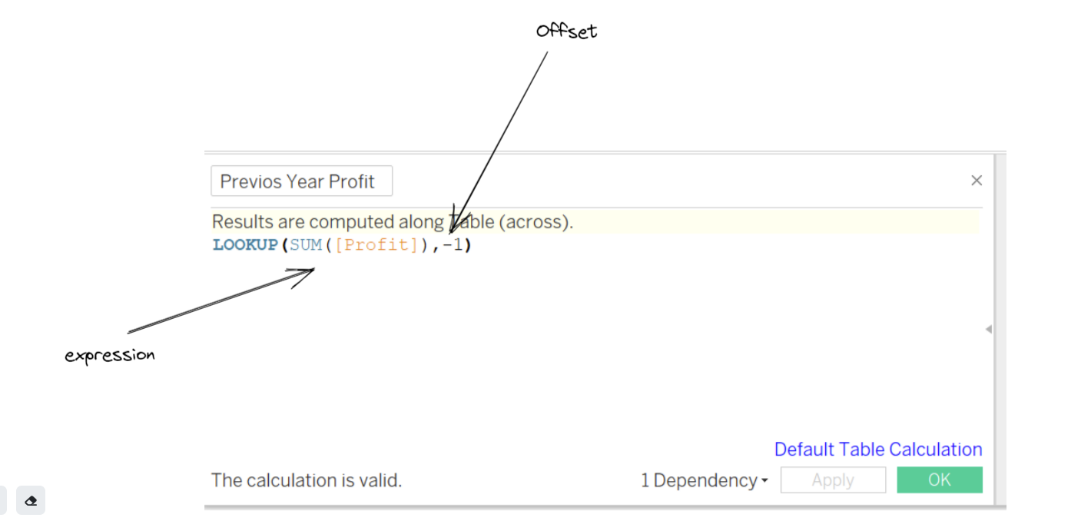Click the computed along Table (across) banner
The height and width of the screenshot is (521, 1071).
(x=392, y=221)
